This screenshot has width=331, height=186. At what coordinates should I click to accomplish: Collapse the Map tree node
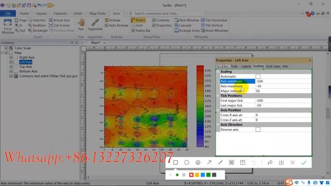pos(2,53)
